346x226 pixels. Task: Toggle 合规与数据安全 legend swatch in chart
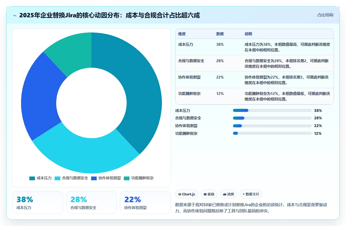[57, 178]
